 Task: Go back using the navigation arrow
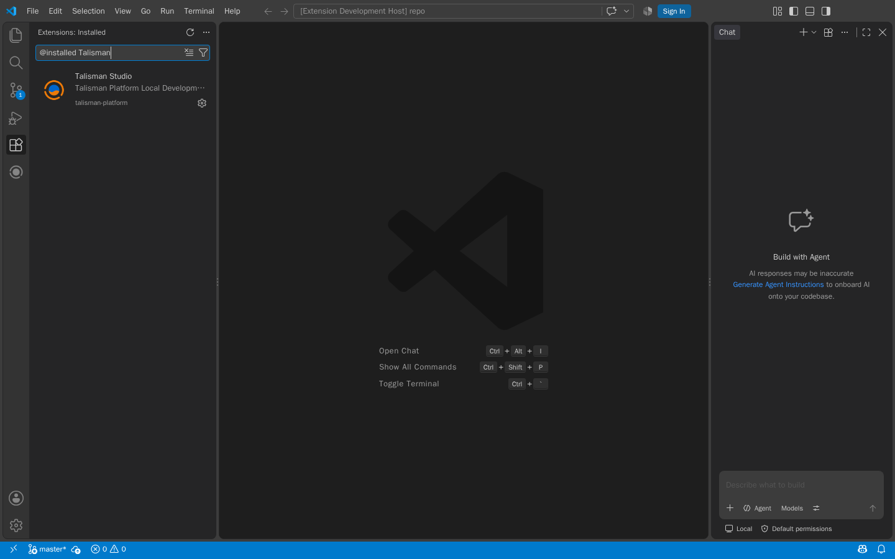(x=268, y=11)
